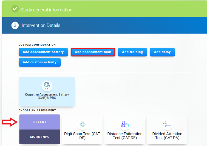The image size is (207, 146).
Task: Click the green checkmark icon beside Study general information
Action: (x=15, y=9)
